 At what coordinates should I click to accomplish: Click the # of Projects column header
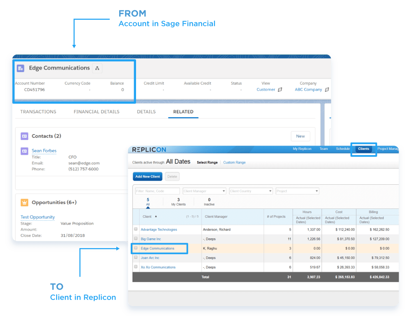tap(276, 216)
